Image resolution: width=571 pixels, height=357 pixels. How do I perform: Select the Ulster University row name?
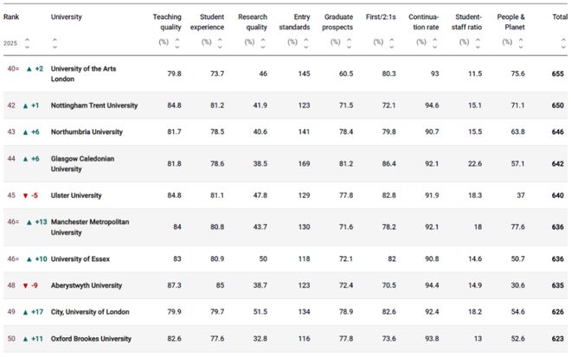pyautogui.click(x=76, y=195)
